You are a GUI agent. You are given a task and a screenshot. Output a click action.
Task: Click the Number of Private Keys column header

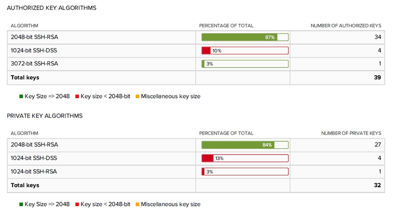tap(351, 133)
